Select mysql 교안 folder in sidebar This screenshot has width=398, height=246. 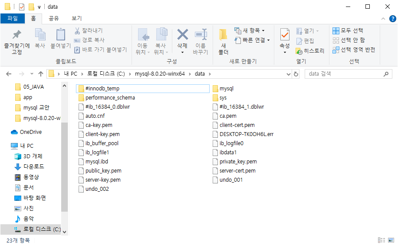tap(32, 108)
